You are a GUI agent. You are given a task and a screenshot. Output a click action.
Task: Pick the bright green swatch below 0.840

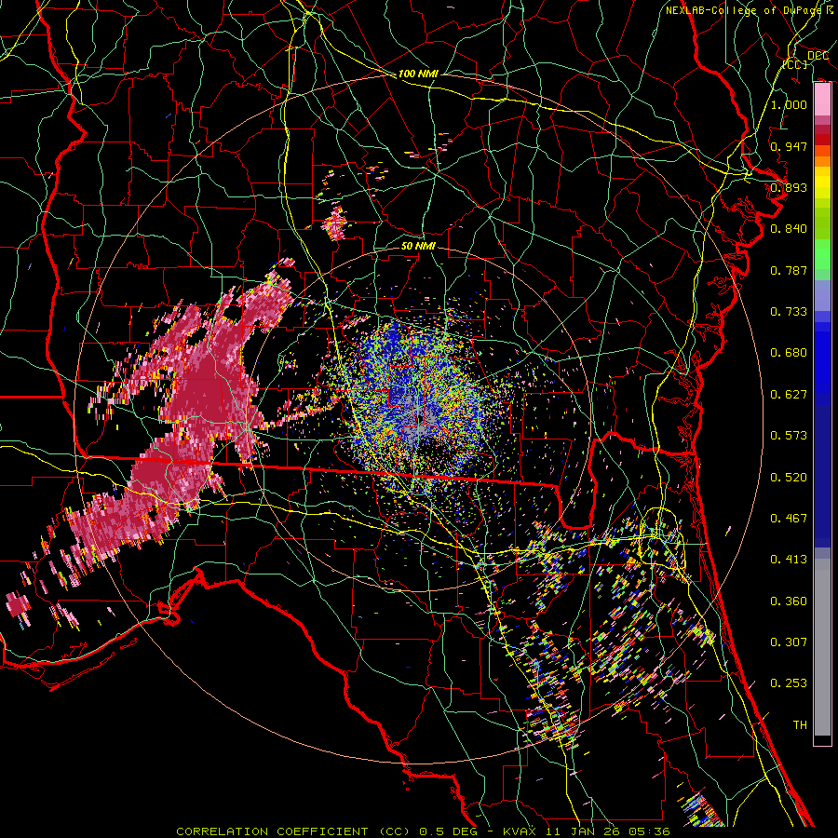822,254
